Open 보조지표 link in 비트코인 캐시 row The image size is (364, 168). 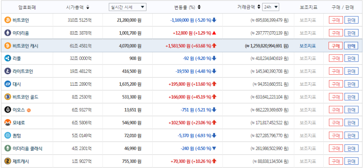tap(308, 46)
